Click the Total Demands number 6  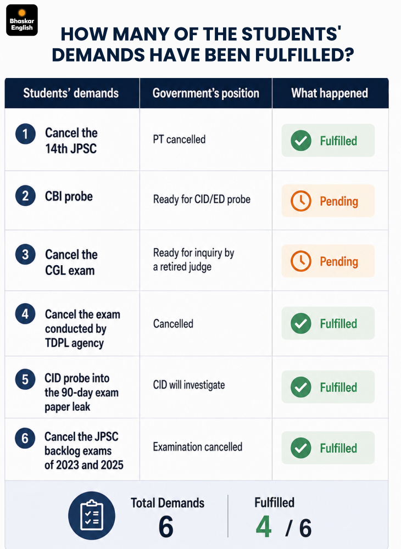[x=166, y=526]
